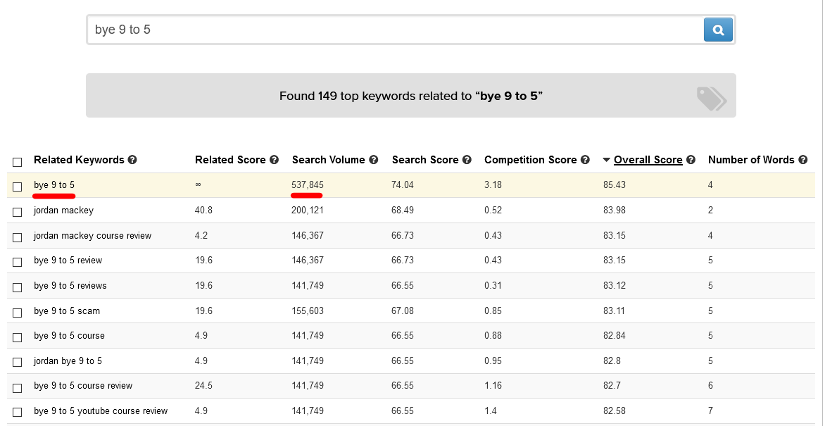
Task: Click search volume value 537,845
Action: click(x=308, y=184)
